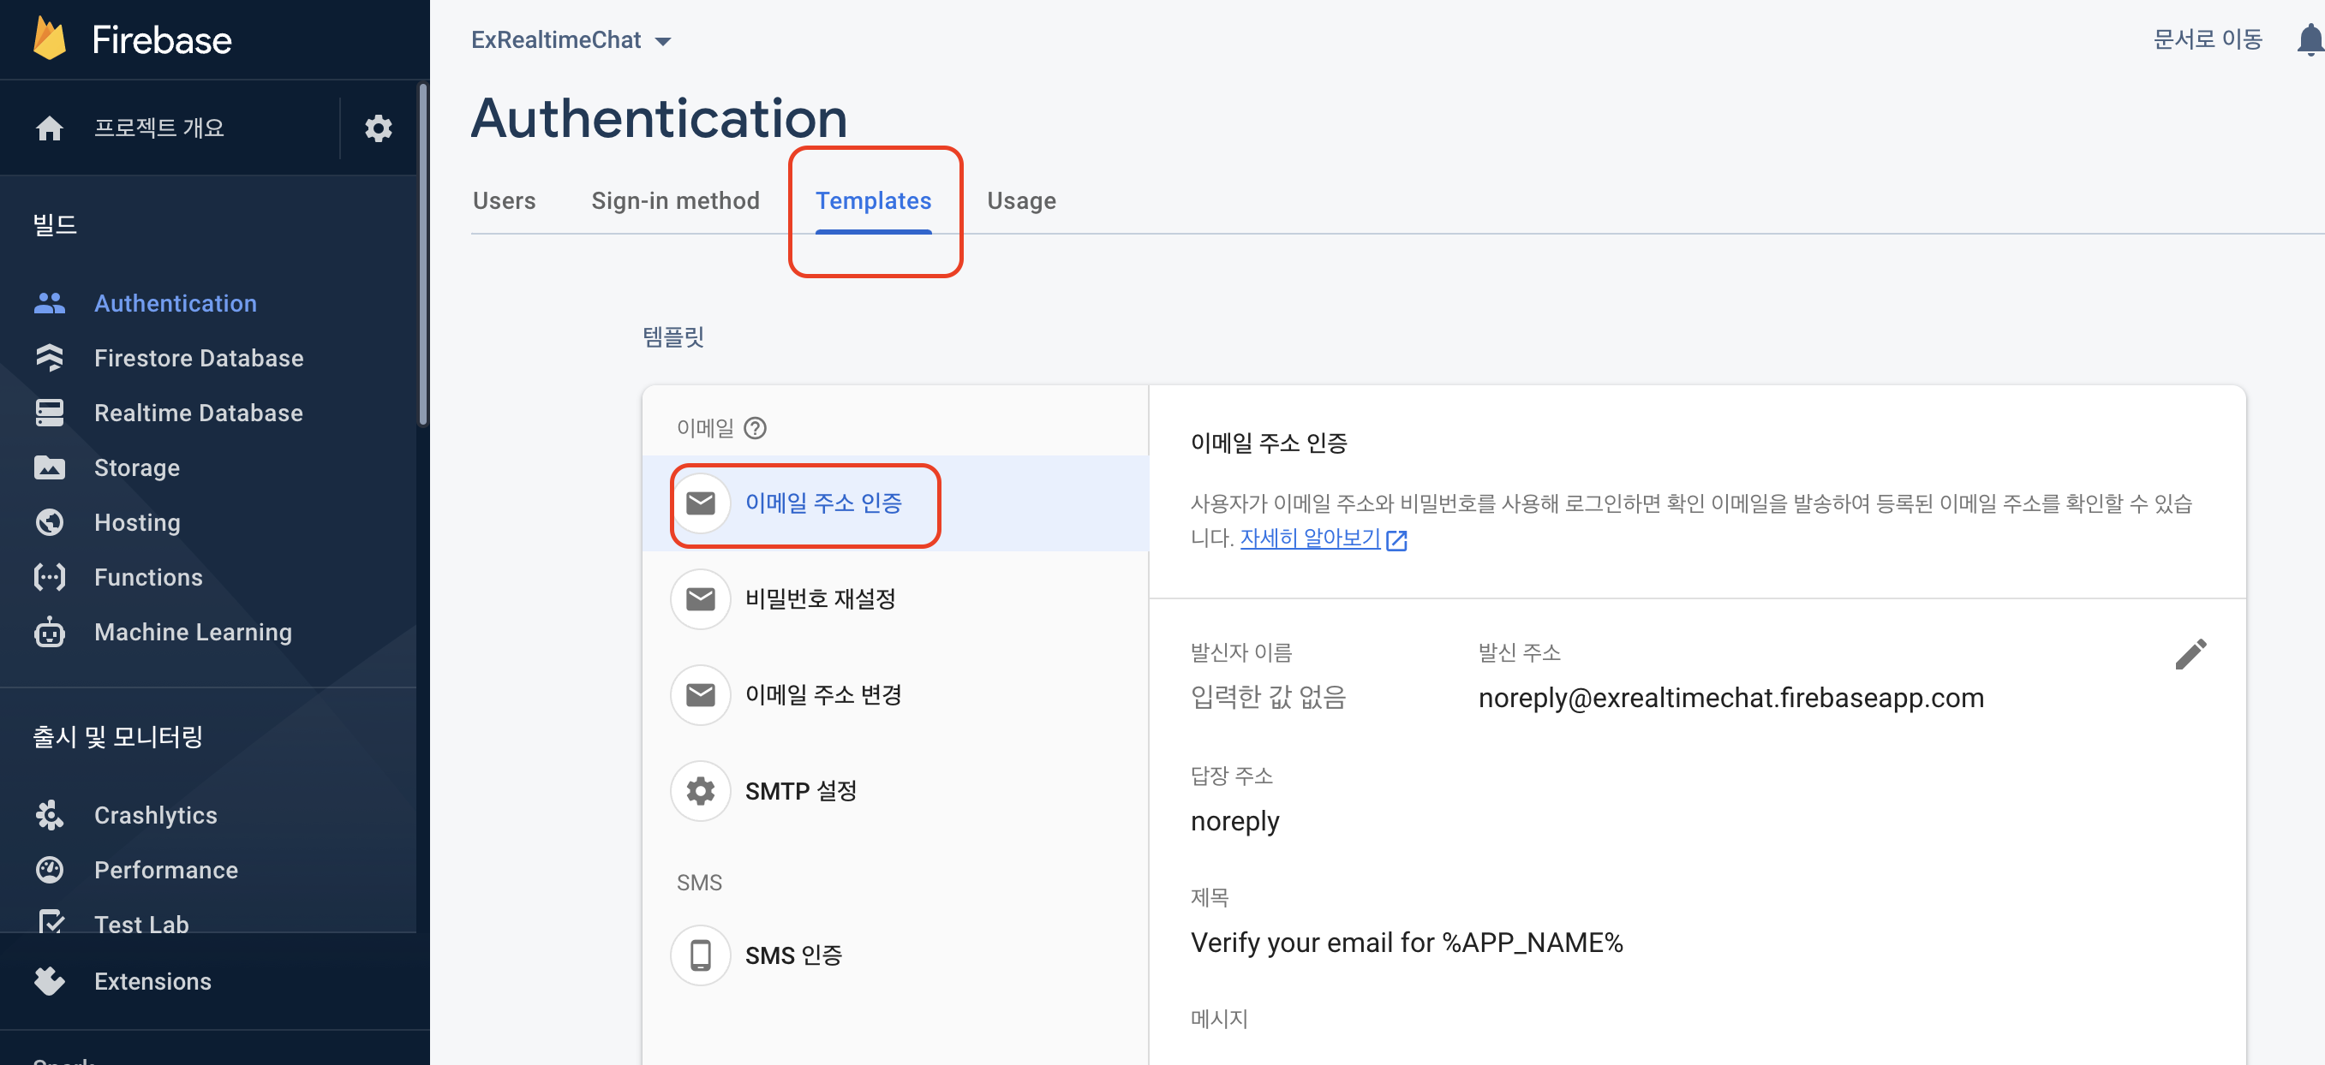The image size is (2325, 1065).
Task: Click the 자세히 알아보기 link
Action: 1310,538
